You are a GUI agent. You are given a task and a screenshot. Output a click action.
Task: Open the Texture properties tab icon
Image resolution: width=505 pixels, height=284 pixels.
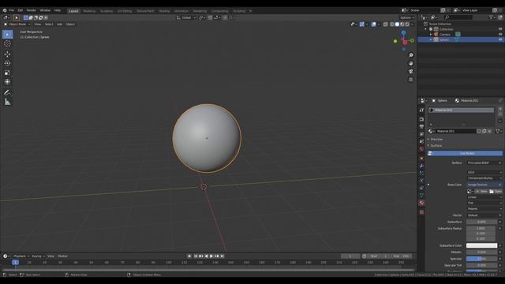[421, 212]
